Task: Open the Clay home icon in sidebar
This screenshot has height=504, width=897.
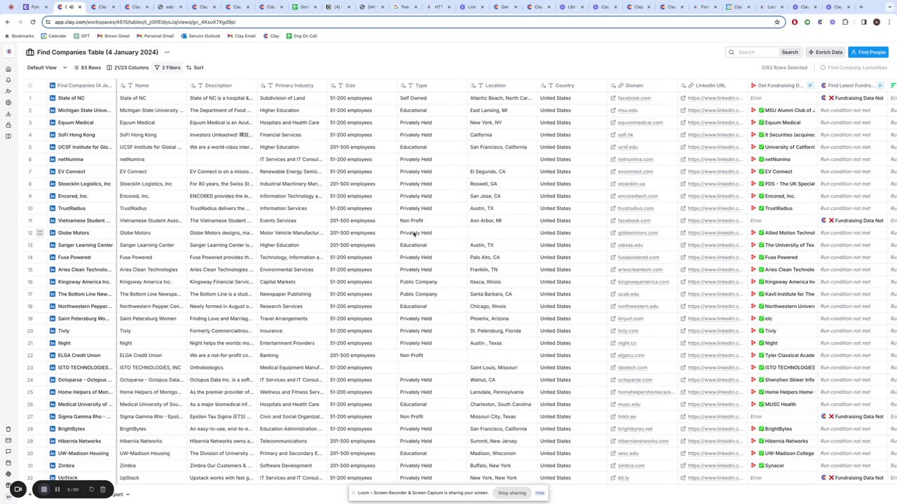Action: click(8, 69)
